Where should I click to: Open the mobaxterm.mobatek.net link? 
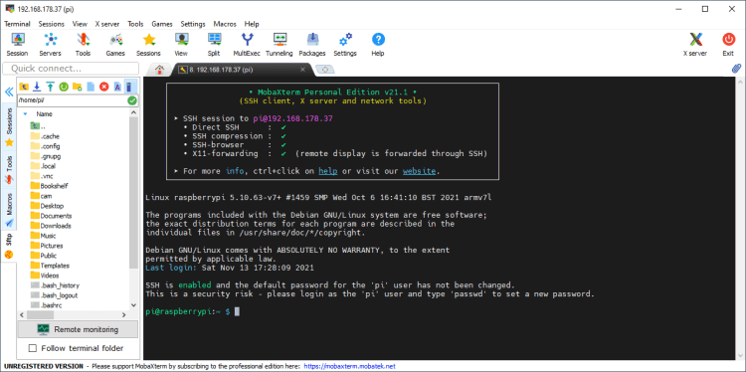349,367
